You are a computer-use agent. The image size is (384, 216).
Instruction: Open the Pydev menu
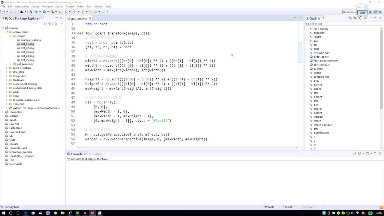pos(80,7)
